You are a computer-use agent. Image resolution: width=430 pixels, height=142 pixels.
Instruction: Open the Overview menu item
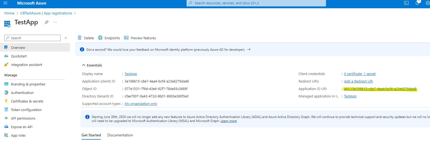coord(35,48)
